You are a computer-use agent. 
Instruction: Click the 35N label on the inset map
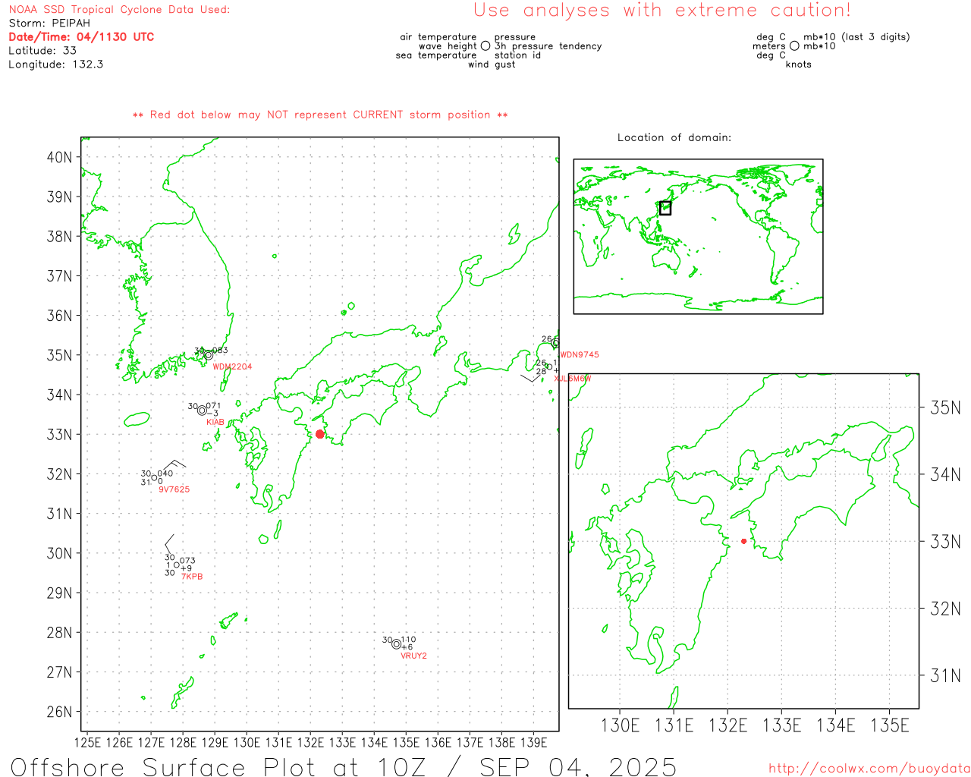pos(945,408)
